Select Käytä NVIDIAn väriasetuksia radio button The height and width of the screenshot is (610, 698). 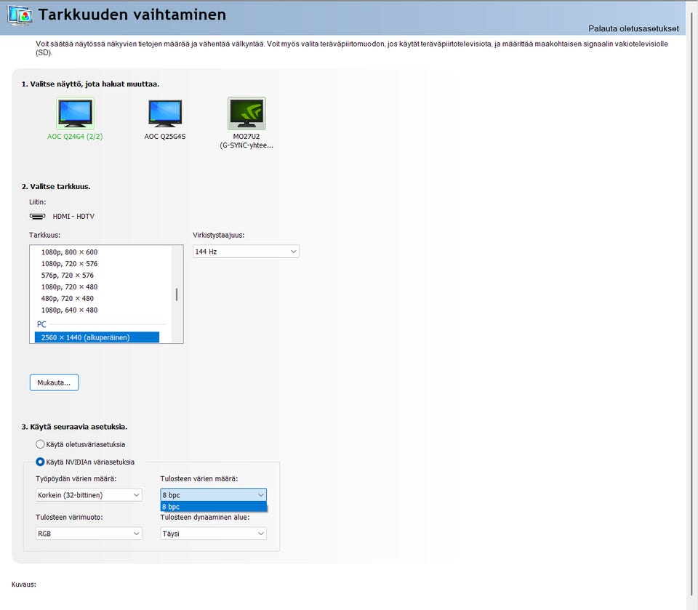40,462
